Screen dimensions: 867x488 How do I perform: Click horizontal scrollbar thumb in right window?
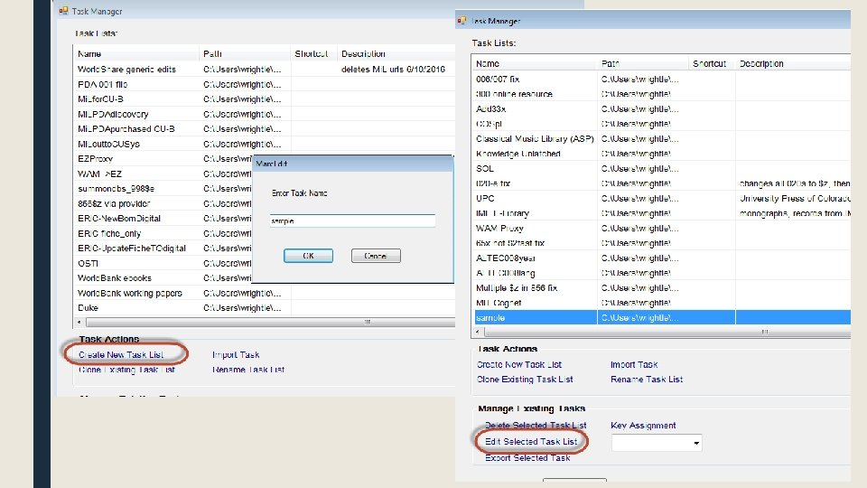(667, 332)
